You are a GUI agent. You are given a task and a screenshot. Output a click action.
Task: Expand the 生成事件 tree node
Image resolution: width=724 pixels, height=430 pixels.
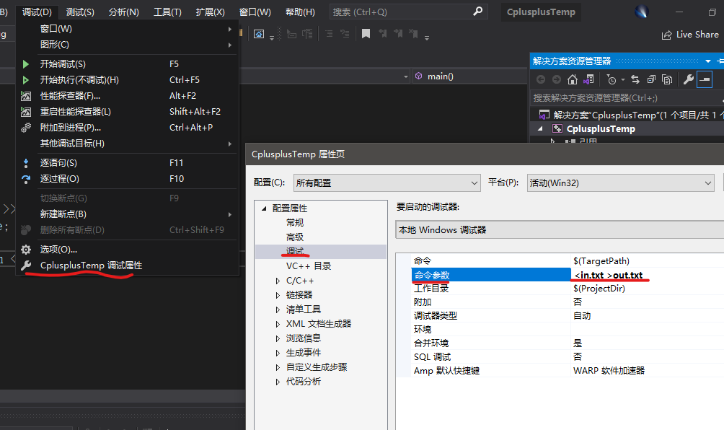click(x=278, y=353)
